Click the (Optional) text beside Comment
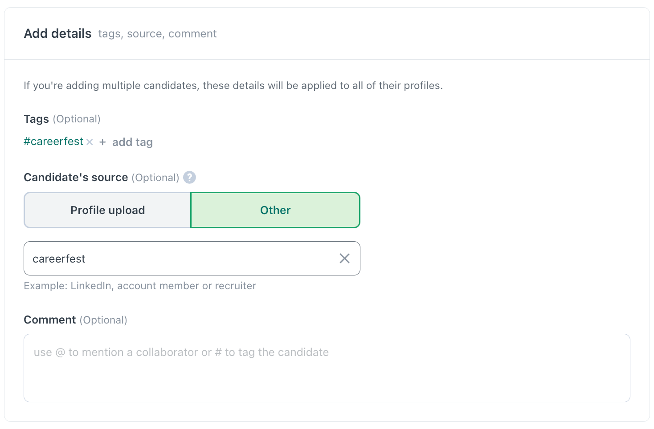 click(103, 320)
